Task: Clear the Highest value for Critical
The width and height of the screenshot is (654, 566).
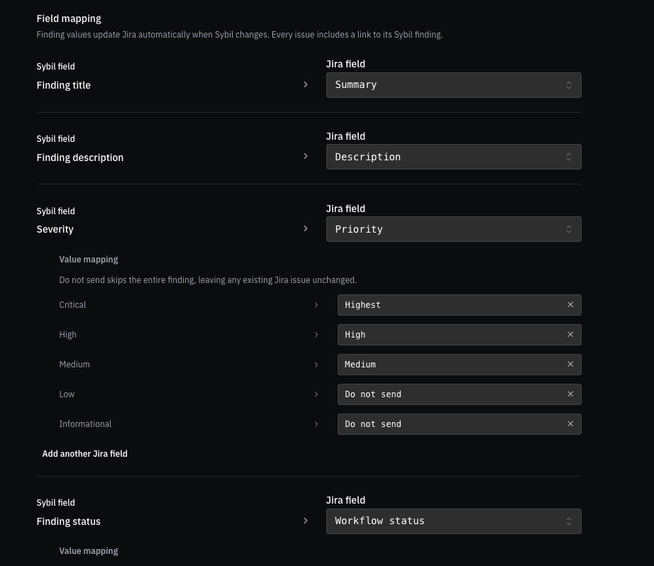Action: 570,305
